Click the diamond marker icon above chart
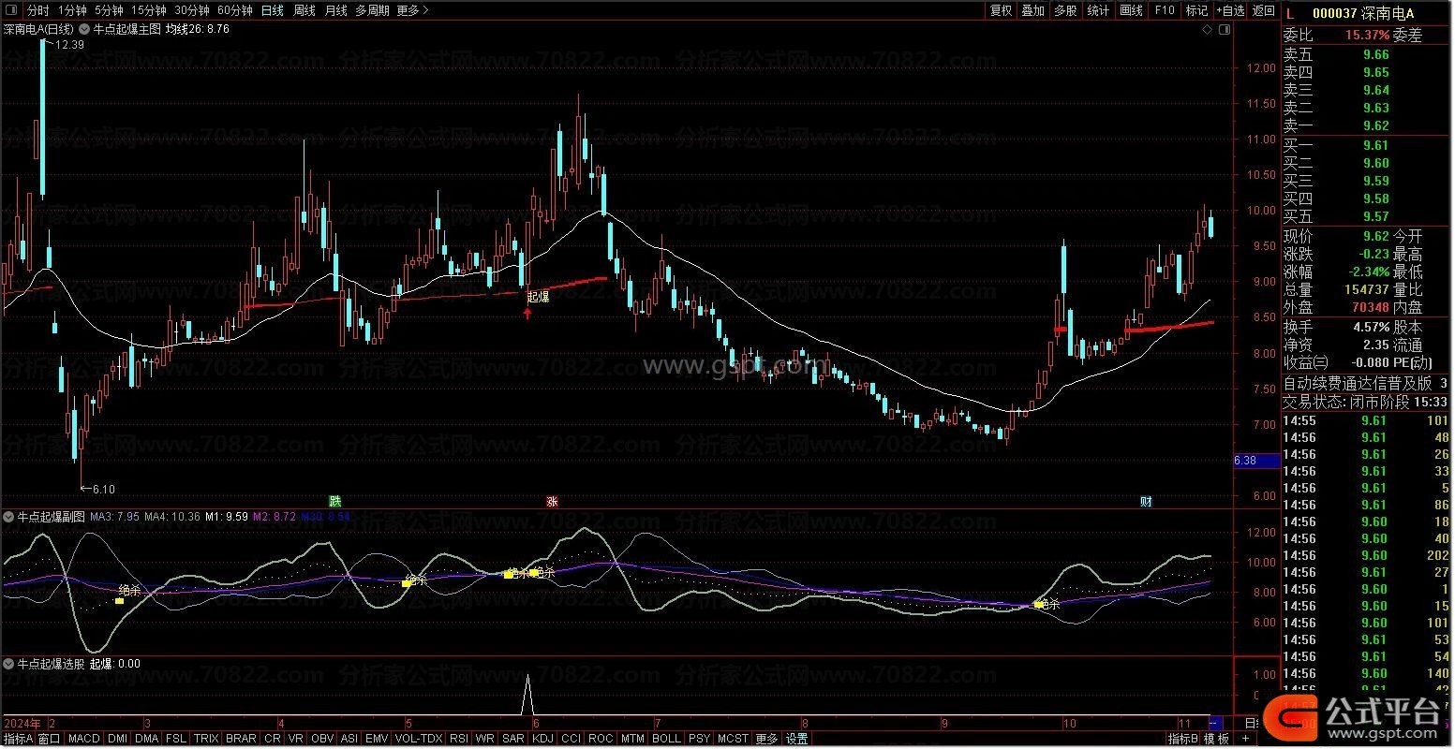This screenshot has width=1455, height=749. 1208,31
